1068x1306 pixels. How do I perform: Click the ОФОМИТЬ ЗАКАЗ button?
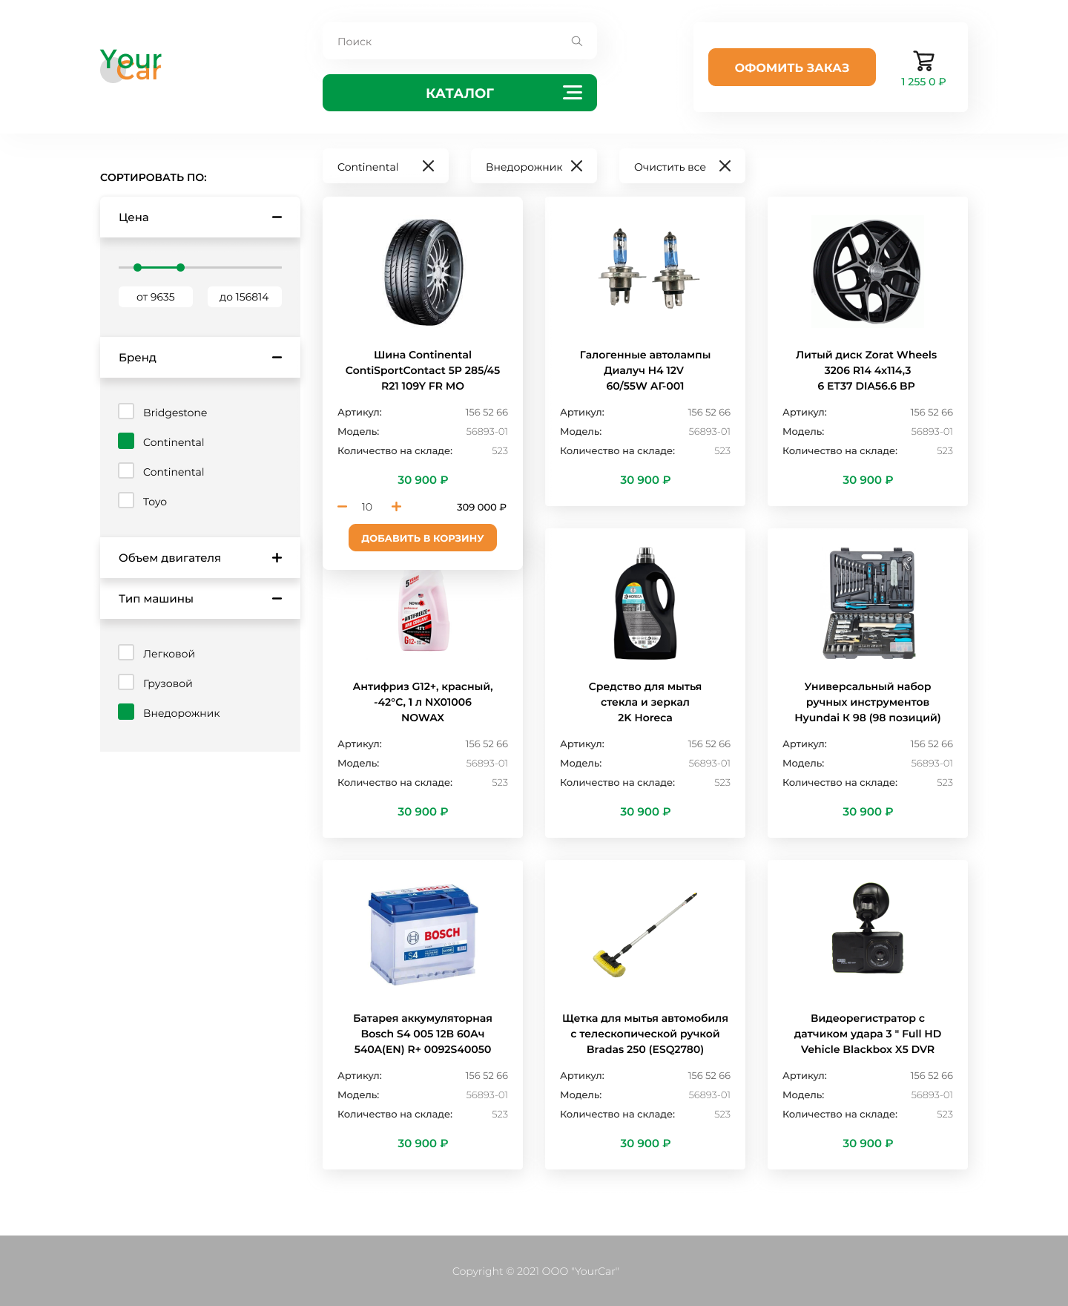tap(792, 68)
